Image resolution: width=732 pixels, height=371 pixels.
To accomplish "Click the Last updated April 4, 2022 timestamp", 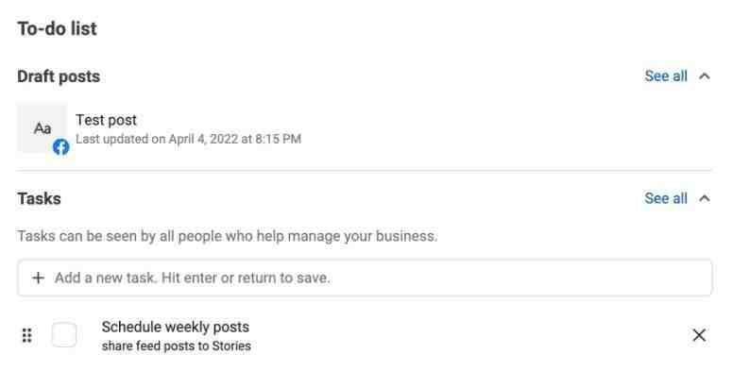I will tap(188, 139).
